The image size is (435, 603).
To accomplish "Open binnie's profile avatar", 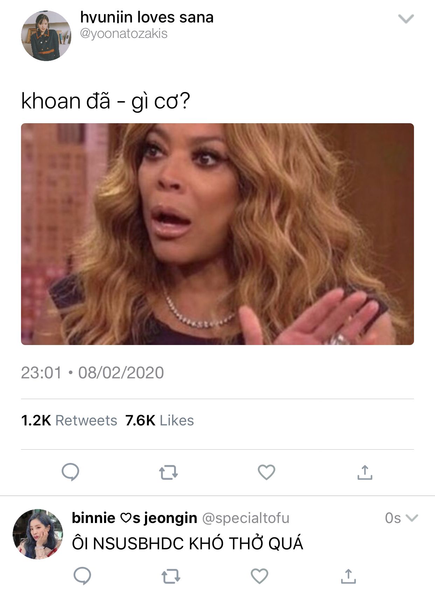I will coord(38,534).
